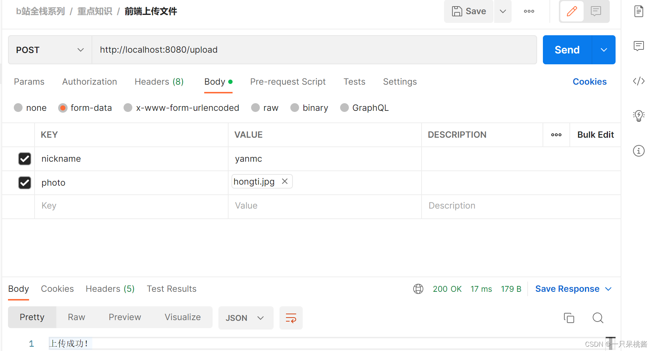Uncheck the nickname row checkbox
This screenshot has width=653, height=351.
point(25,159)
